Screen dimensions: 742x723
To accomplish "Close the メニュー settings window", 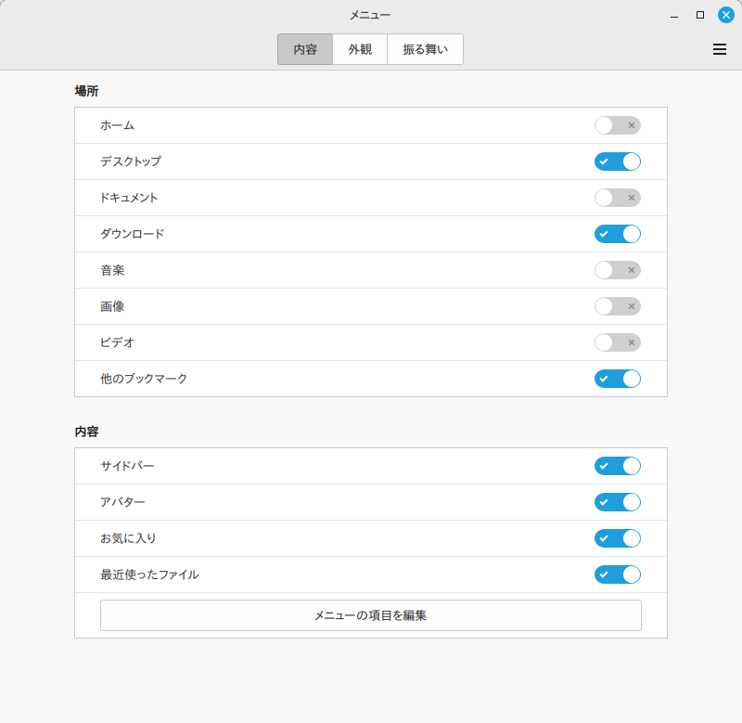I will tap(726, 15).
